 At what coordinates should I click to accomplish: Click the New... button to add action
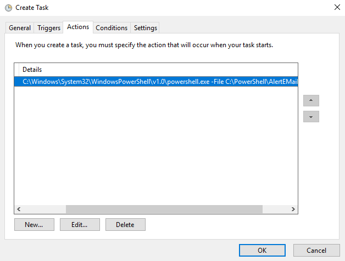pos(34,224)
